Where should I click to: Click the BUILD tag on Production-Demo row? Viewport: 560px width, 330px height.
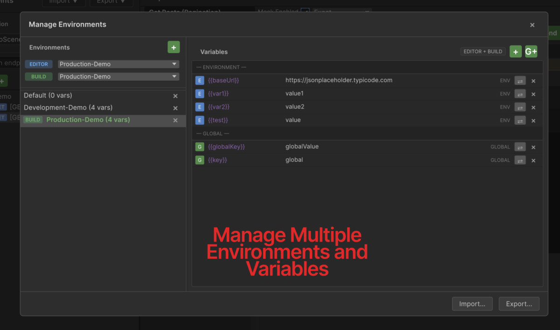coord(33,120)
